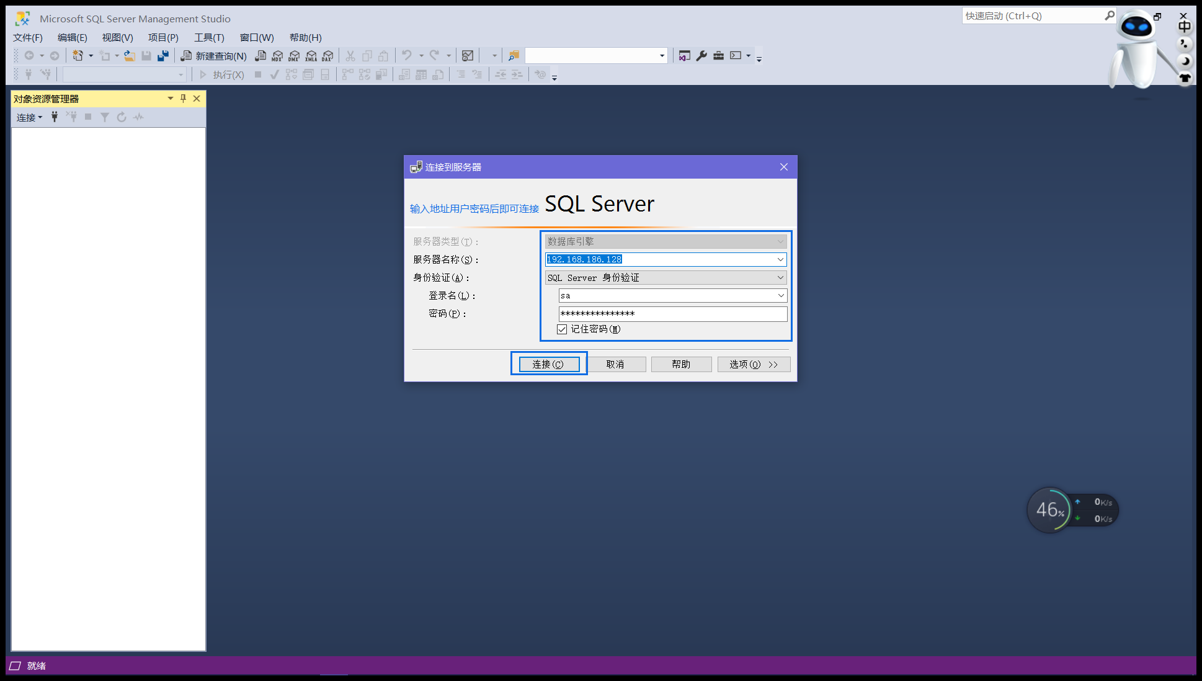Open the Server name dropdown
Screen dimensions: 1202x681
tap(780, 259)
